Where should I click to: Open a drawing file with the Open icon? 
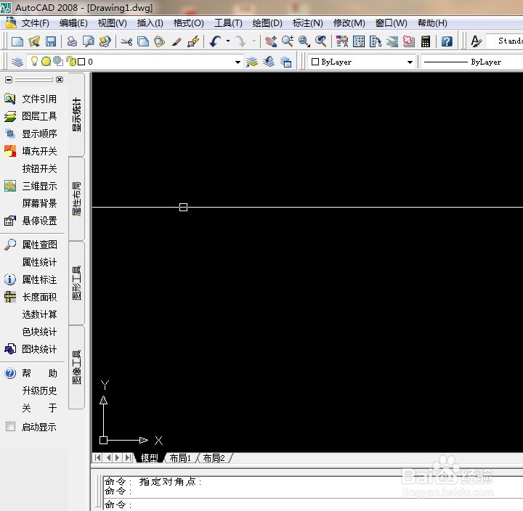click(x=34, y=41)
